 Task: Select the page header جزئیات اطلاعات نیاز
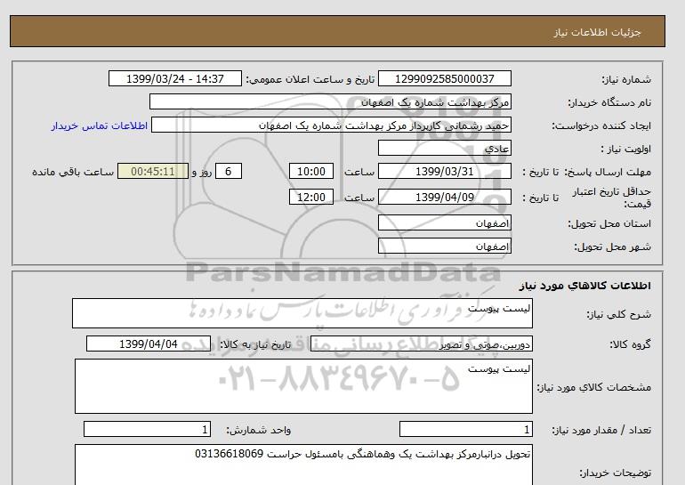tap(597, 32)
